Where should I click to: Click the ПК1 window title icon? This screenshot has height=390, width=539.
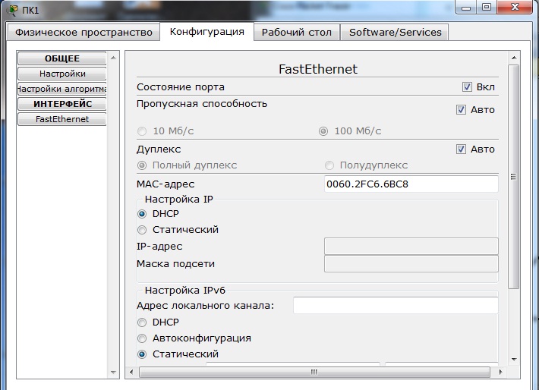click(13, 10)
